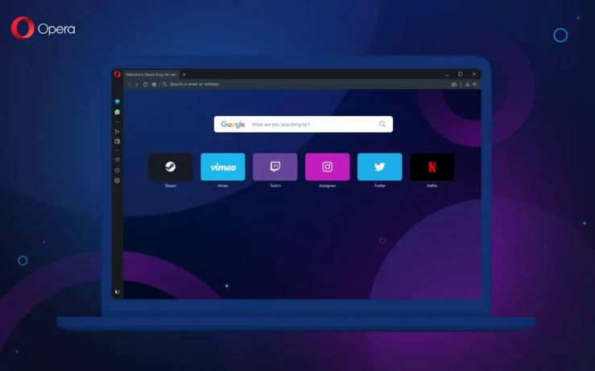Viewport: 595px width, 371px height.
Task: Click the Instagram label under its tile
Action: point(328,185)
